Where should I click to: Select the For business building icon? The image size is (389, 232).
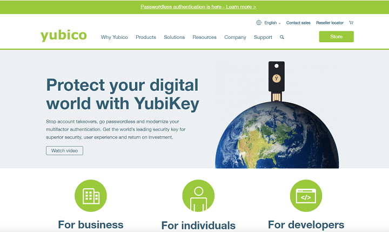point(91,196)
